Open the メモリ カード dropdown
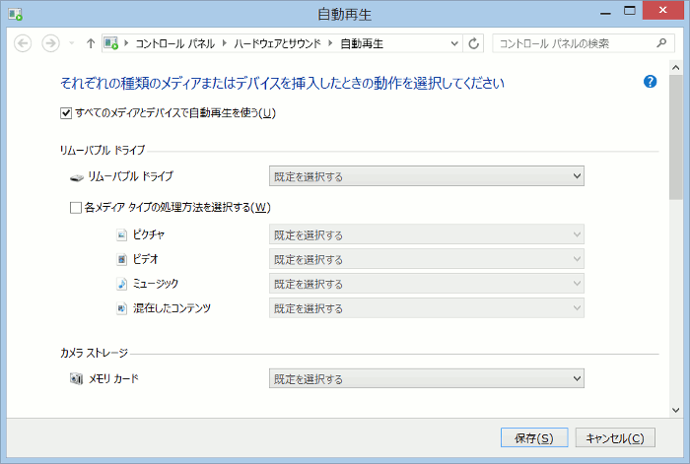The width and height of the screenshot is (690, 464). pyautogui.click(x=427, y=379)
